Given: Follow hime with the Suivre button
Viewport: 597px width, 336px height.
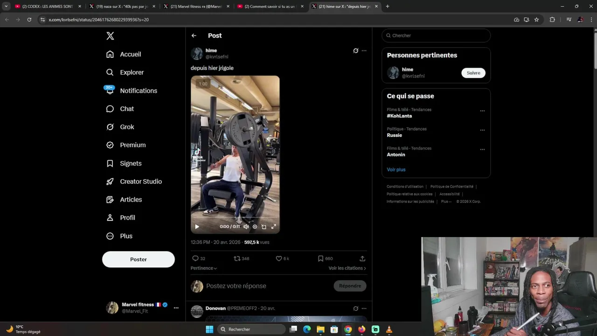Looking at the screenshot, I should pyautogui.click(x=473, y=73).
